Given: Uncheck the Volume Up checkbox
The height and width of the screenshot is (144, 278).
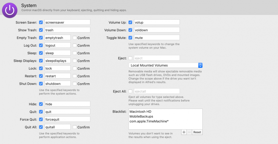Looking at the screenshot, I should [130, 22].
